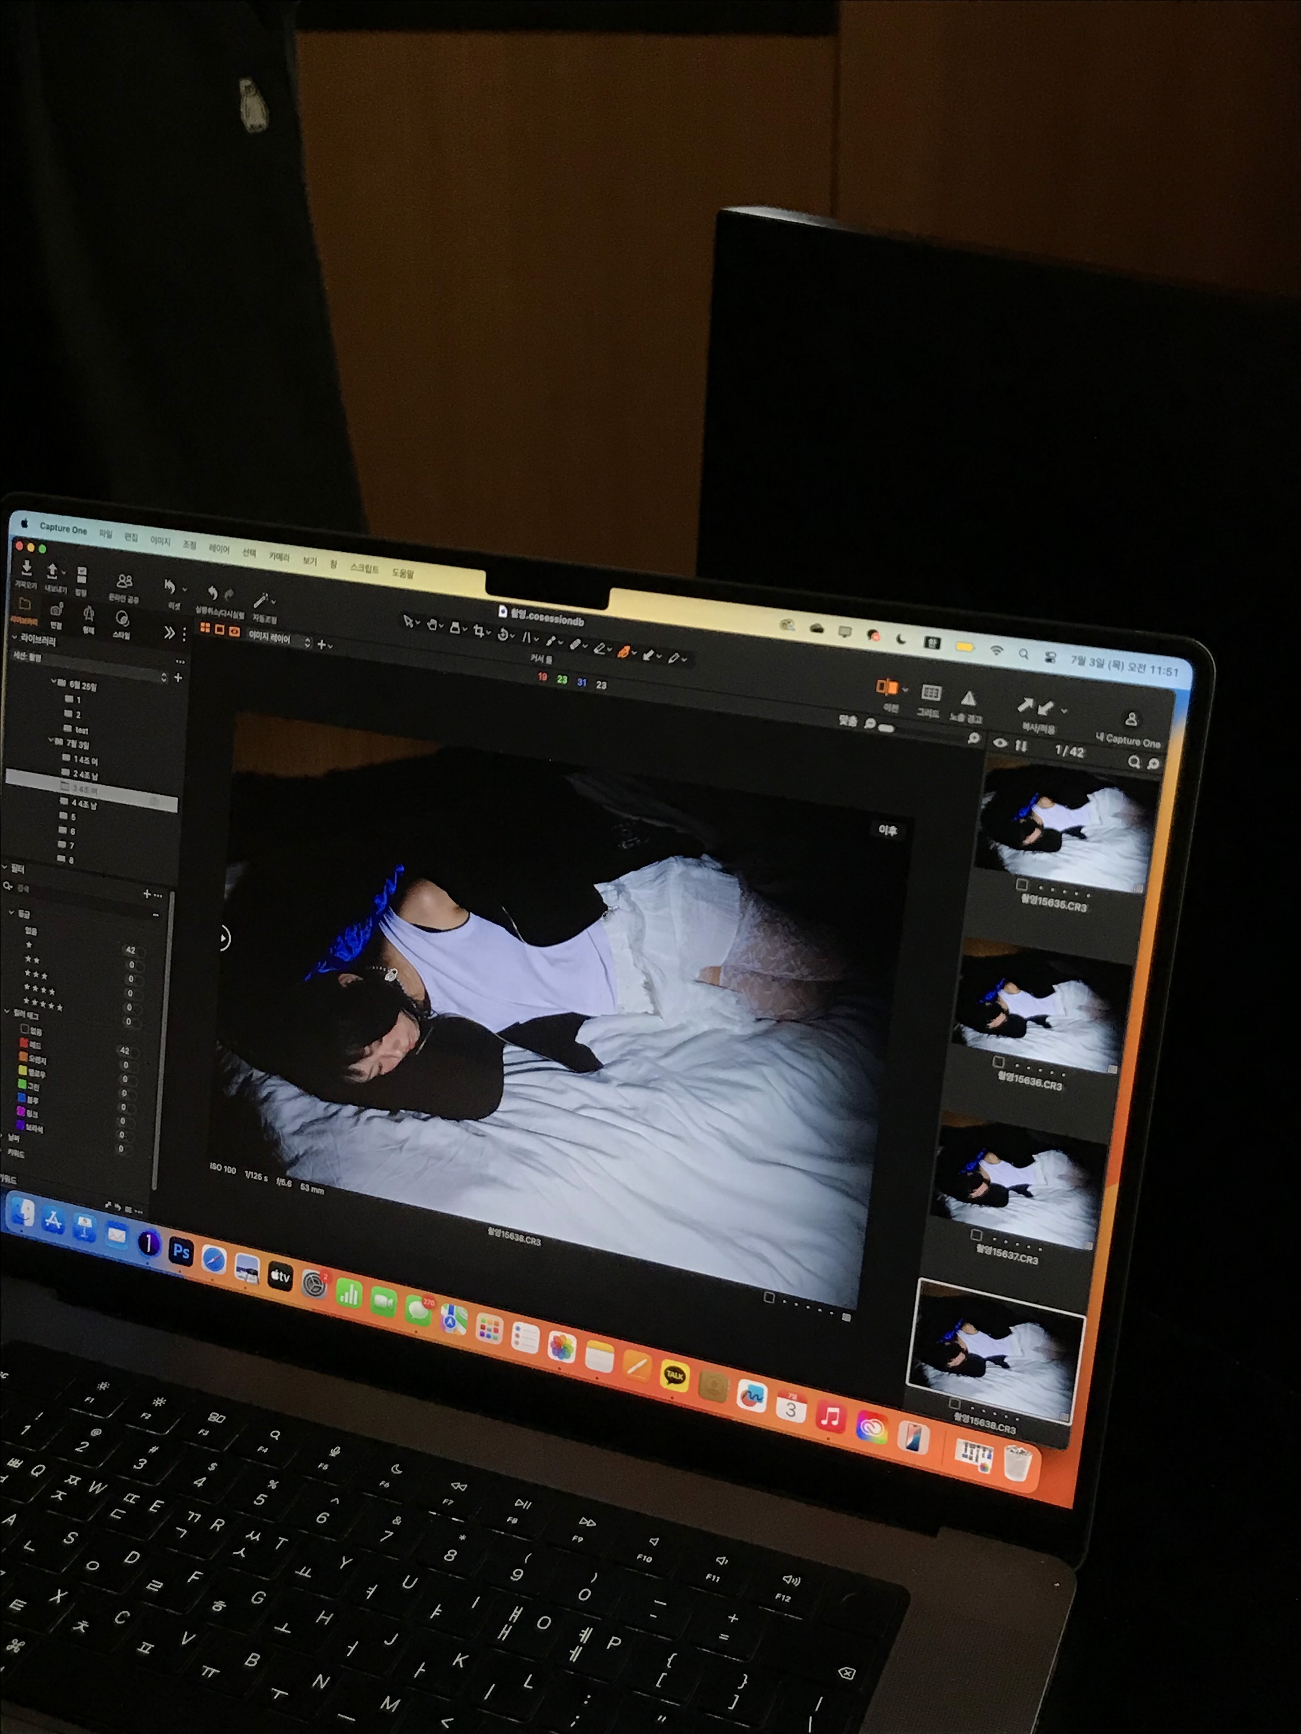1301x1734 pixels.
Task: Check the None (없음) color tag checkbox
Action: click(x=25, y=1029)
